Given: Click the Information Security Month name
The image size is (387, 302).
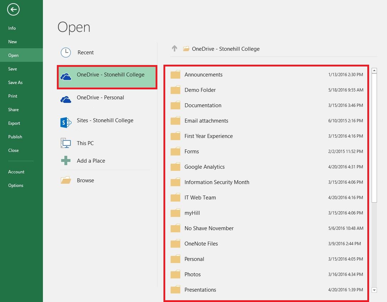Looking at the screenshot, I should point(217,182).
